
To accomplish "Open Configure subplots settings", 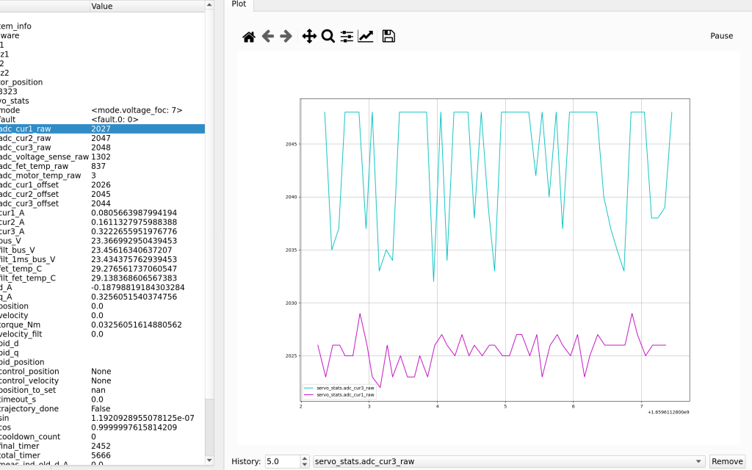I will [x=347, y=37].
